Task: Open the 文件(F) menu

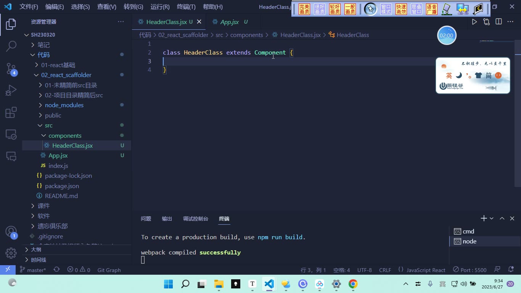Action: click(x=29, y=6)
